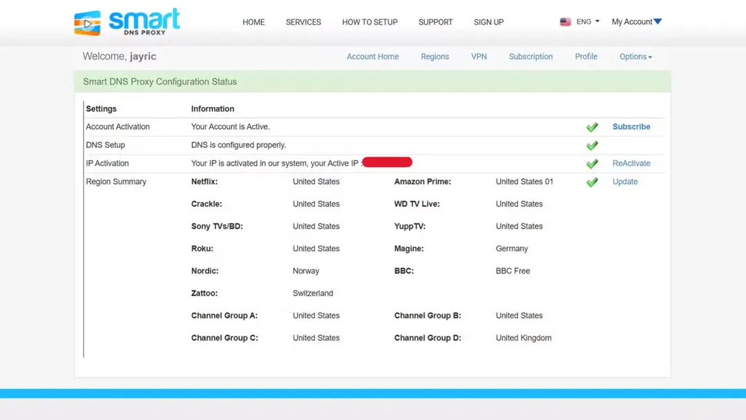Click the green checkmark beside Region Summary
Viewport: 746px width, 420px height.
tap(592, 182)
